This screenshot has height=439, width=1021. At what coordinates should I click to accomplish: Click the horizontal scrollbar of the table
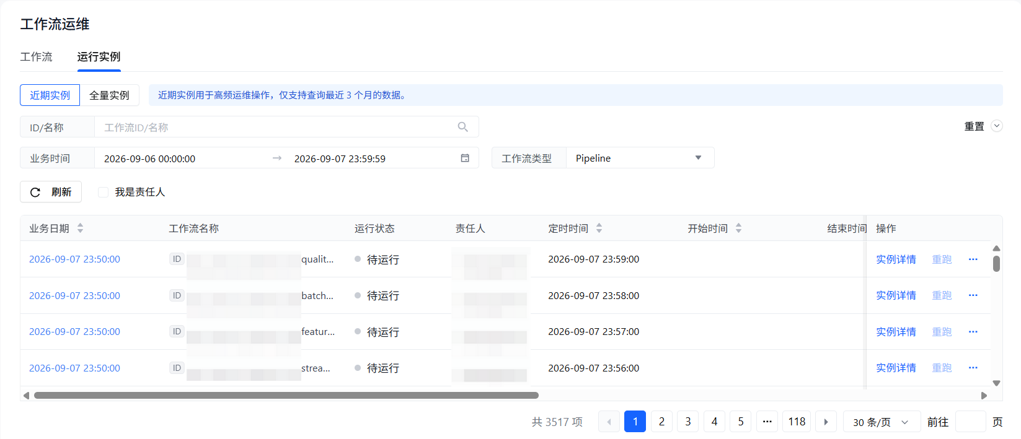click(286, 395)
